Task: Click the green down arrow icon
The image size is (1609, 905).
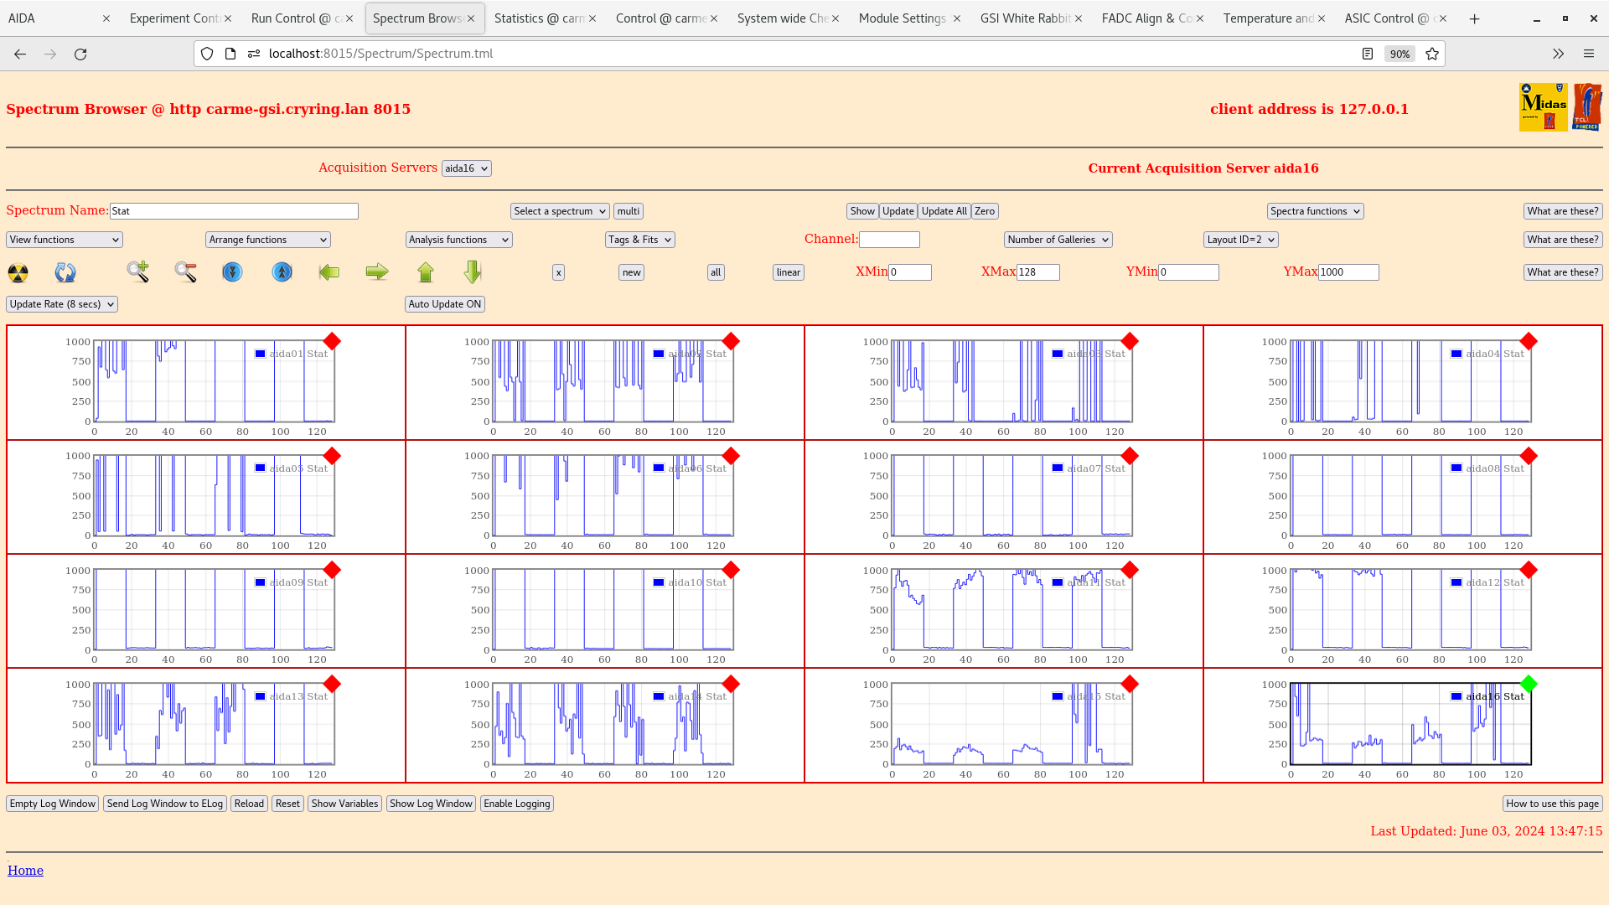Action: [x=473, y=271]
